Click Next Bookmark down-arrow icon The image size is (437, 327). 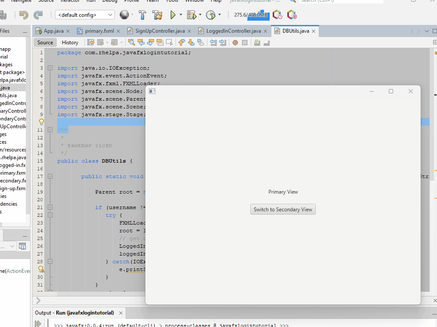tap(191, 42)
